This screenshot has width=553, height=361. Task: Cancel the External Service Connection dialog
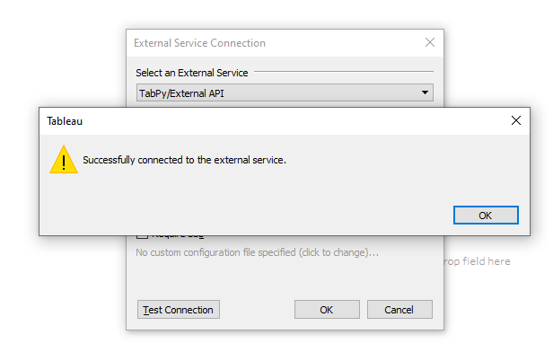[399, 310]
